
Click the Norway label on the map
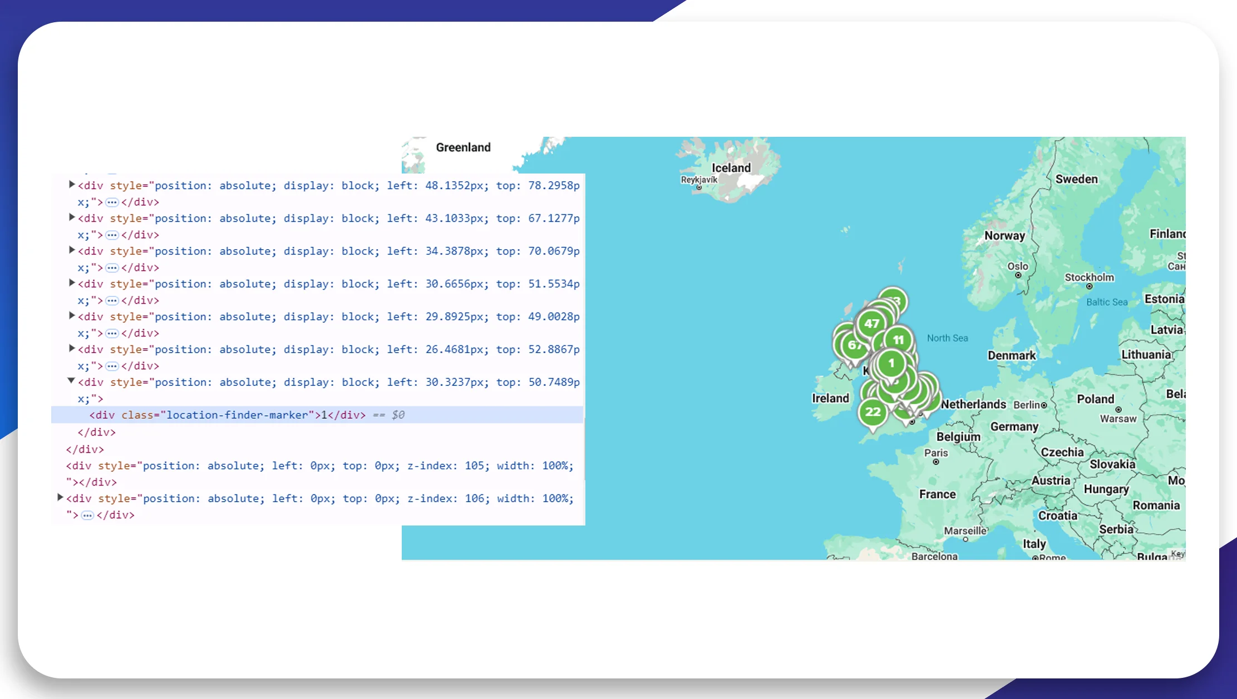coord(1004,236)
